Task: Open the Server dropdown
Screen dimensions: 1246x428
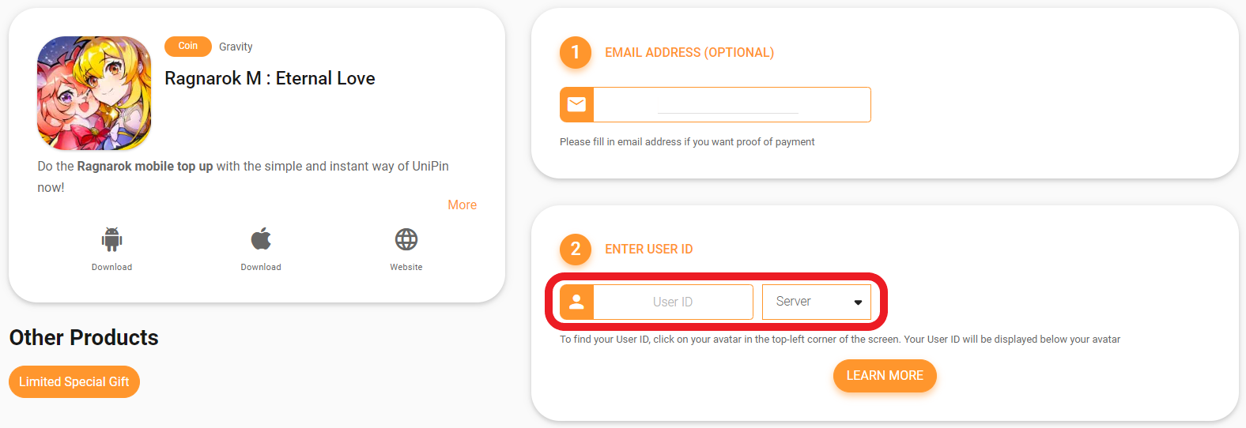Action: 817,302
